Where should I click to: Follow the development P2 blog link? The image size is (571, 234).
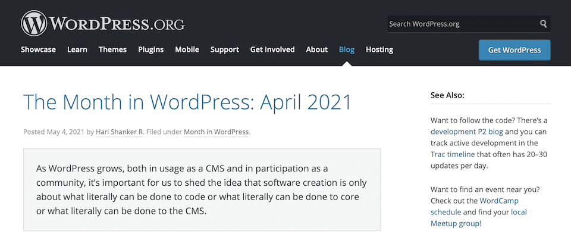click(x=468, y=132)
